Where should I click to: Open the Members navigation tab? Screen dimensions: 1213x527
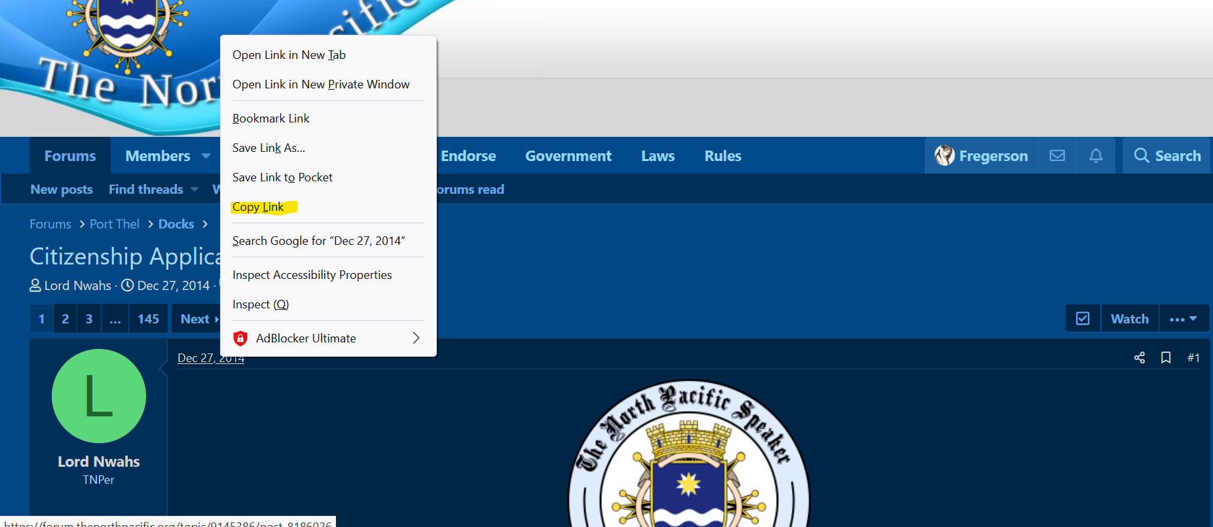[x=158, y=156]
